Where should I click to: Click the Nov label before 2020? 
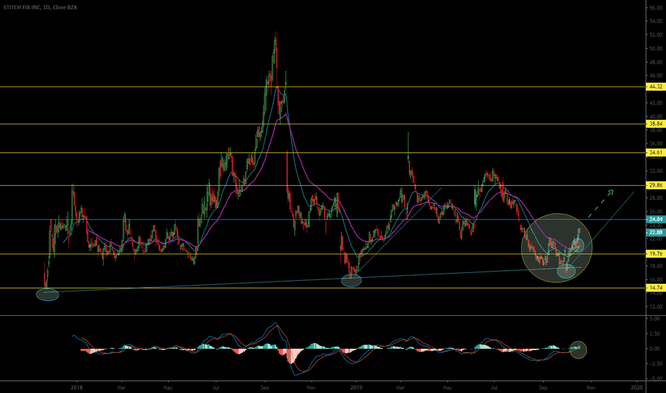[590, 387]
